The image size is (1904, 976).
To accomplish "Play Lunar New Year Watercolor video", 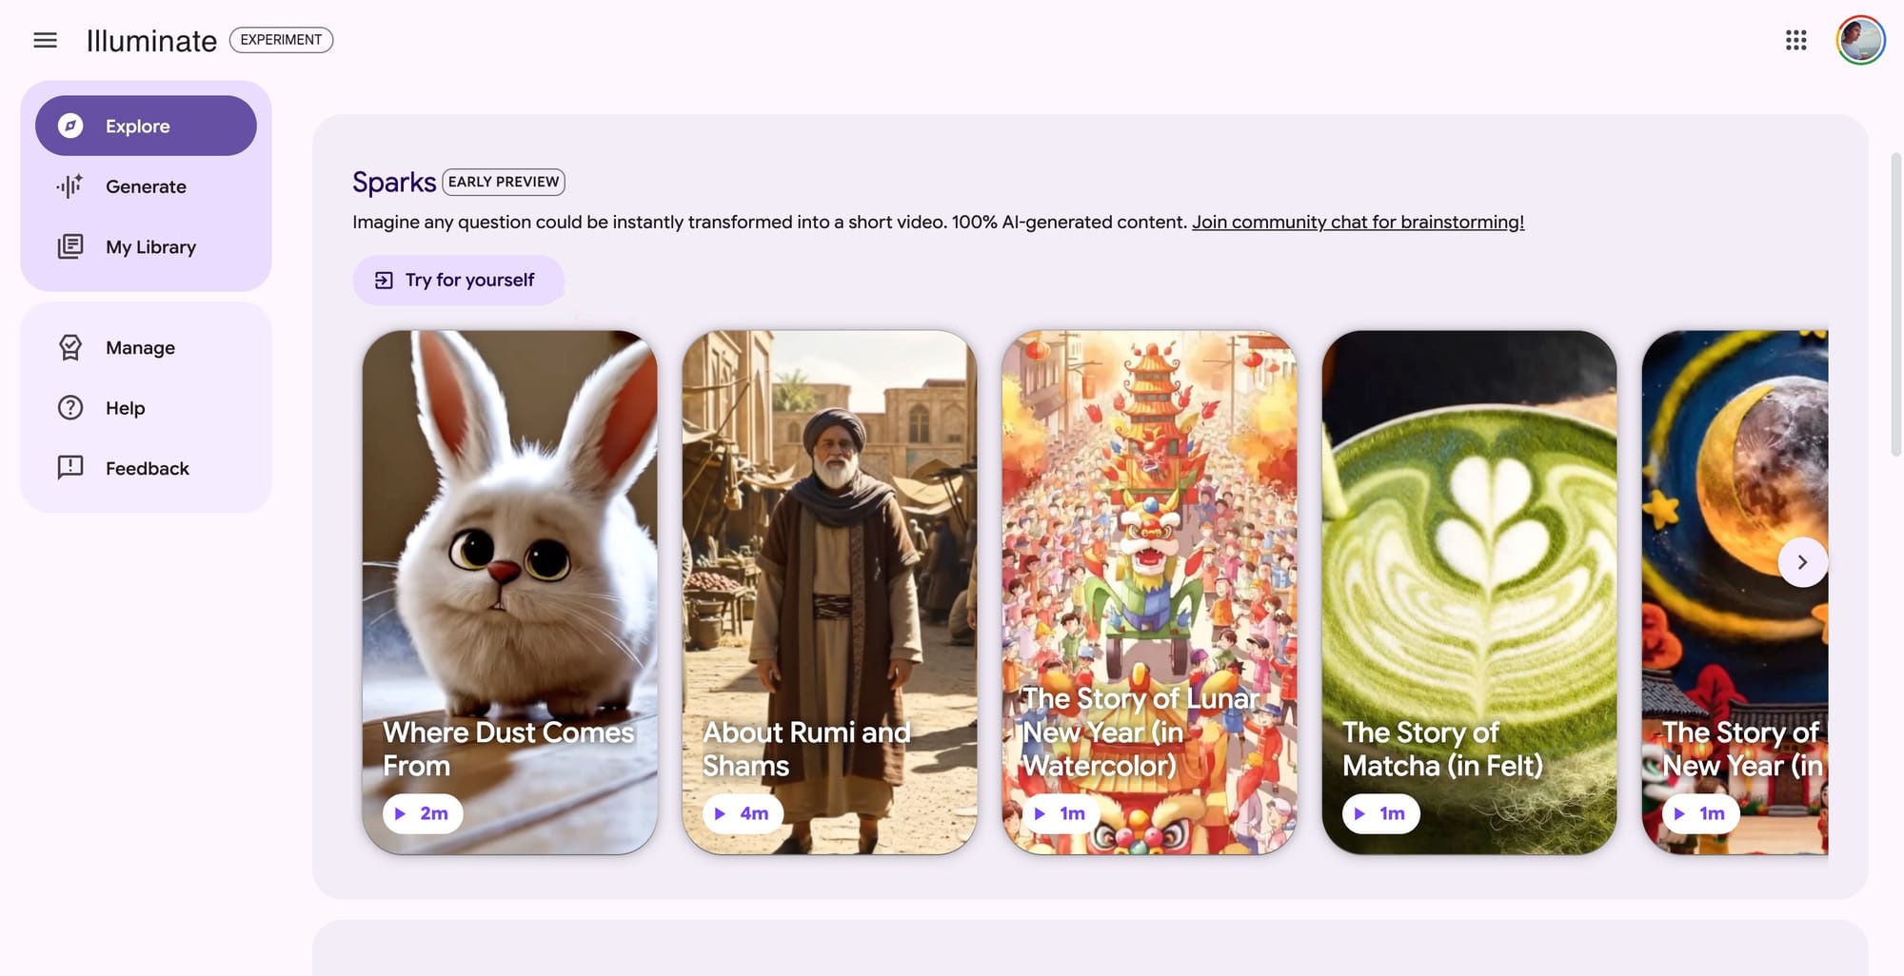I will pyautogui.click(x=1061, y=813).
